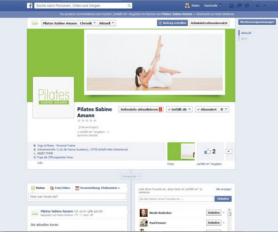278x232 pixels.
Task: Select the Foto/Video tab
Action: tap(60, 188)
